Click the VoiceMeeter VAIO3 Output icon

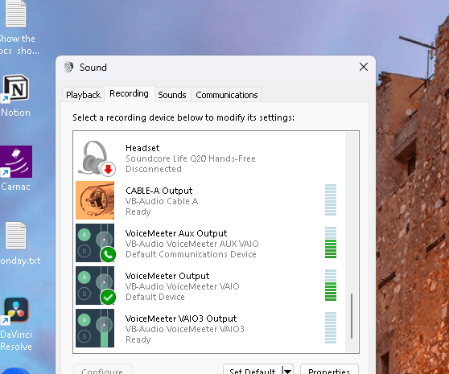[95, 328]
